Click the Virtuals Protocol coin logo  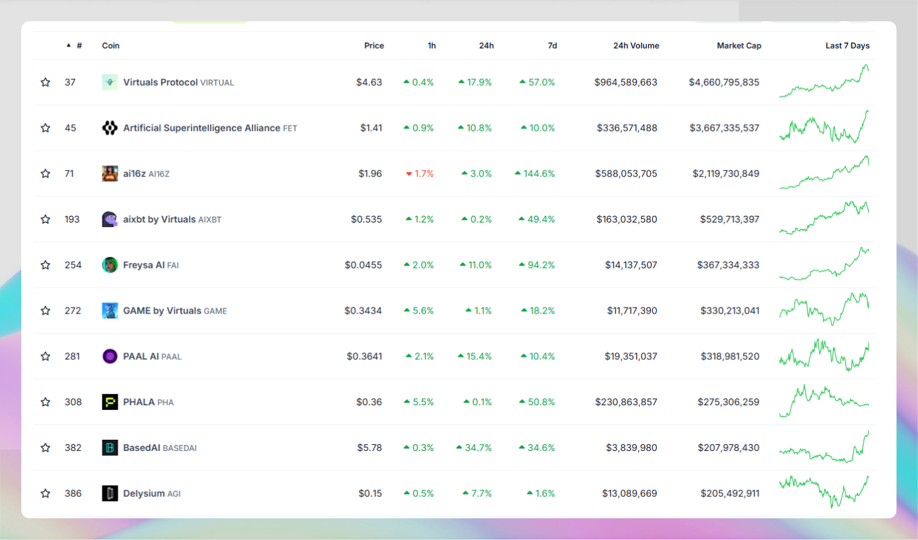tap(109, 82)
